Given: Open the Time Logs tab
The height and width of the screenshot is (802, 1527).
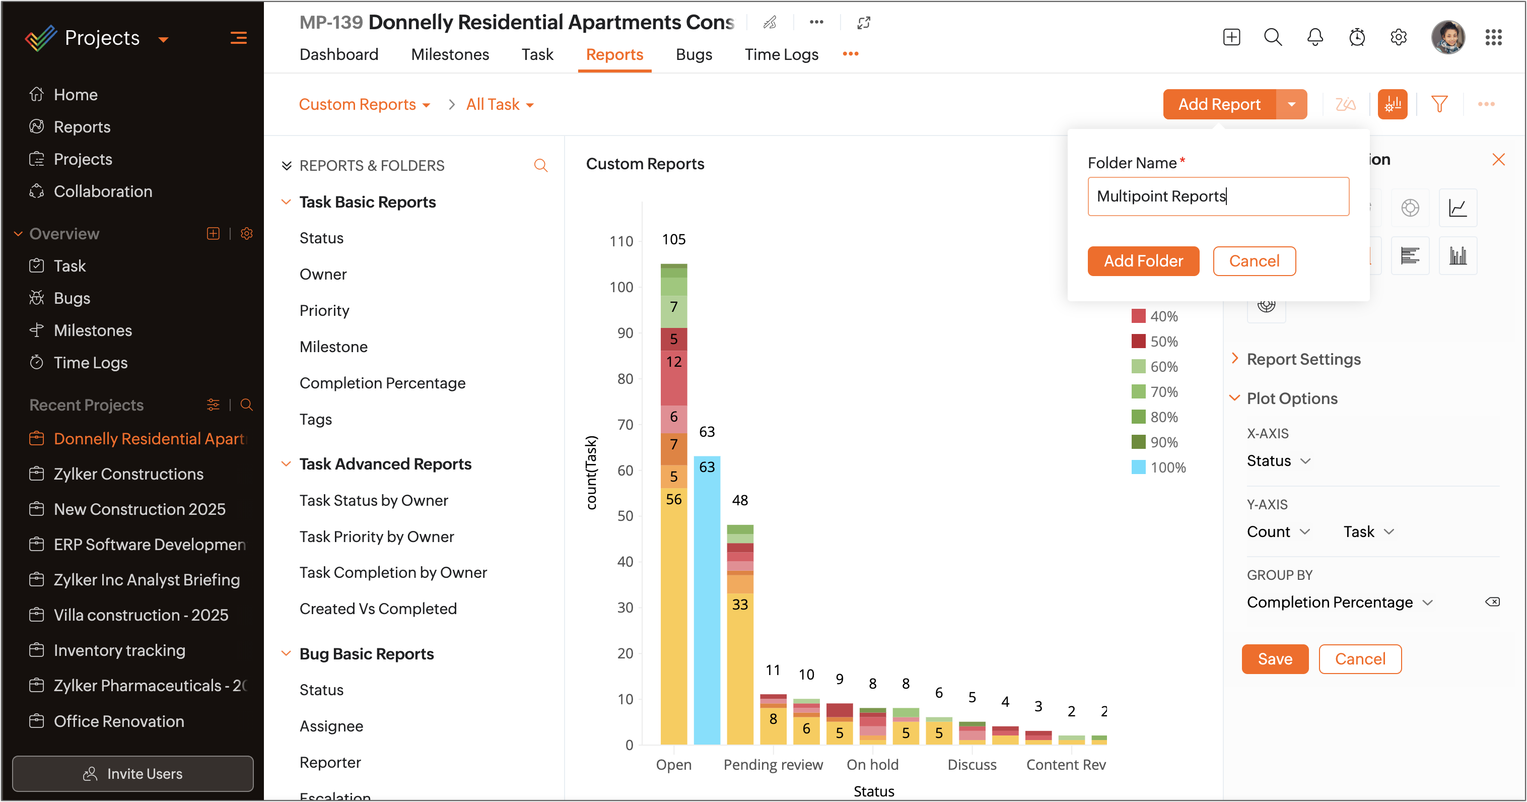Looking at the screenshot, I should [781, 54].
